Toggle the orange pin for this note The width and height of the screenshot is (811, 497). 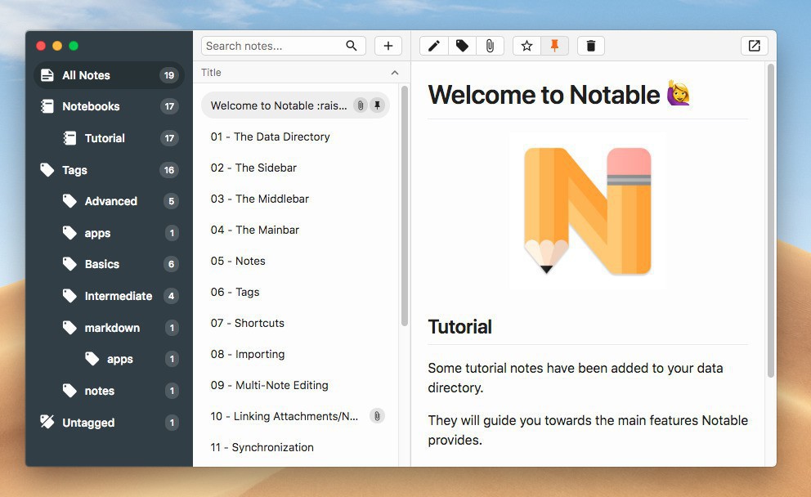pyautogui.click(x=554, y=46)
